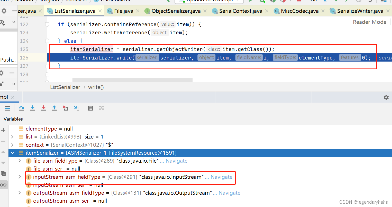
Task: Navigate to class java.io.OutputStream
Action: (230, 193)
